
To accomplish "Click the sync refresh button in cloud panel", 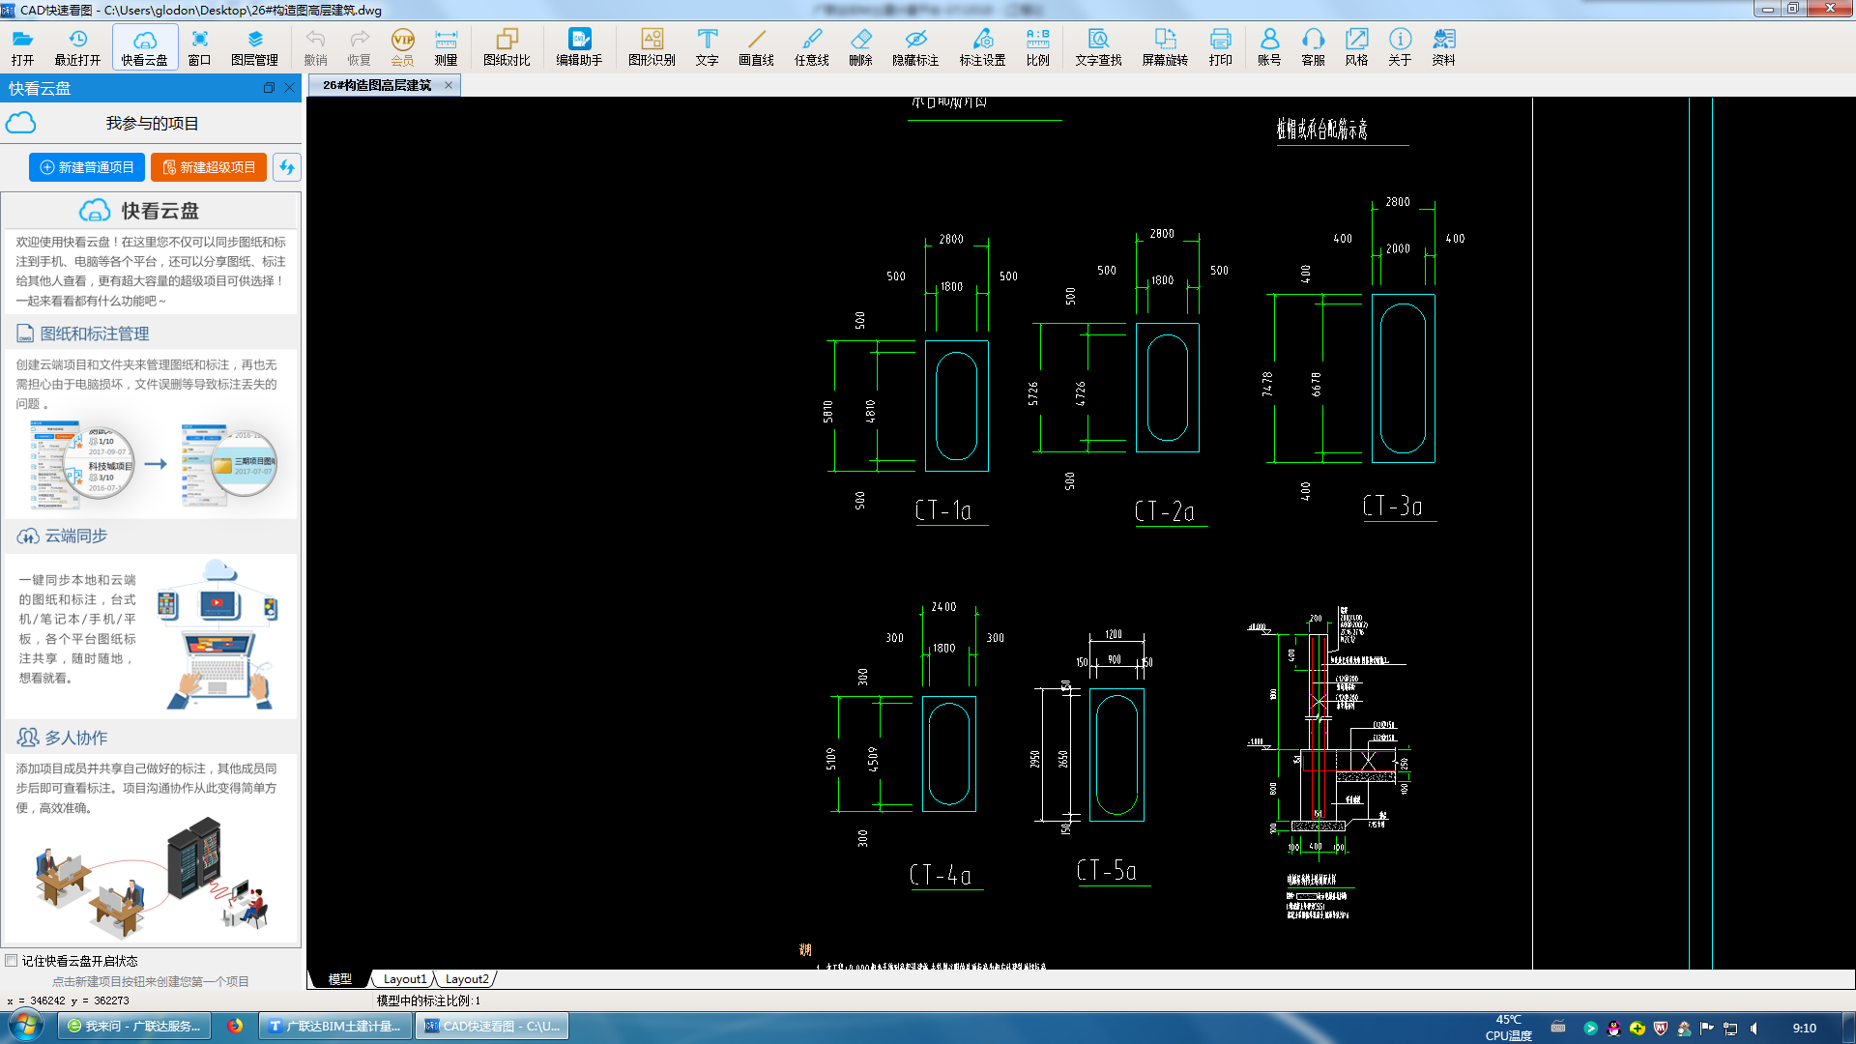I will pos(286,167).
